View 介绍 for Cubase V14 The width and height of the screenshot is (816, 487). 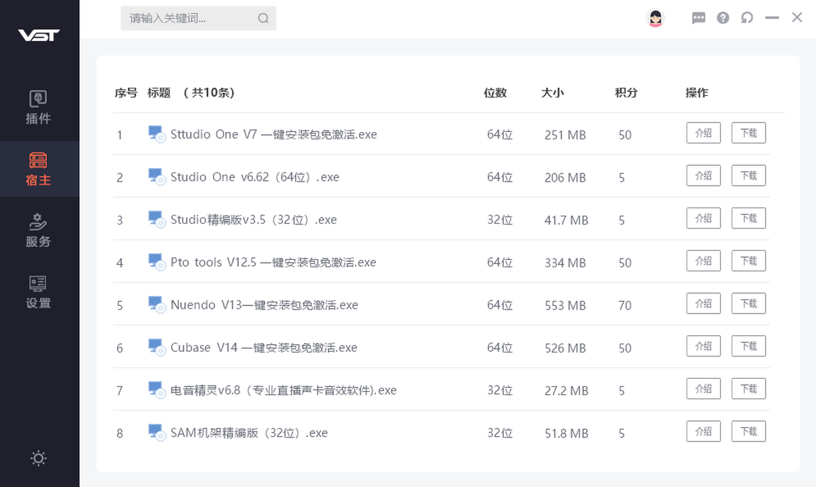(x=703, y=346)
